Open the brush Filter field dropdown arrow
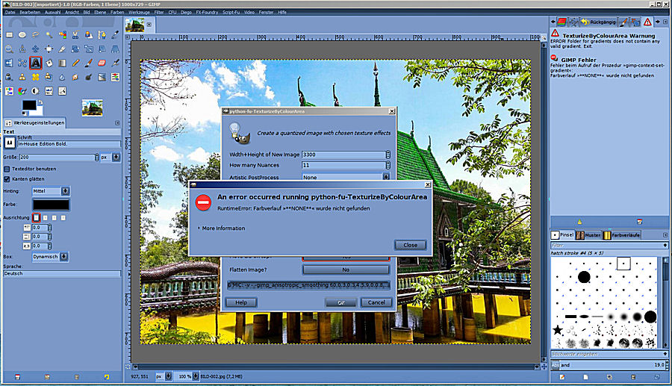Screen dimensions: 672x386 point(665,246)
